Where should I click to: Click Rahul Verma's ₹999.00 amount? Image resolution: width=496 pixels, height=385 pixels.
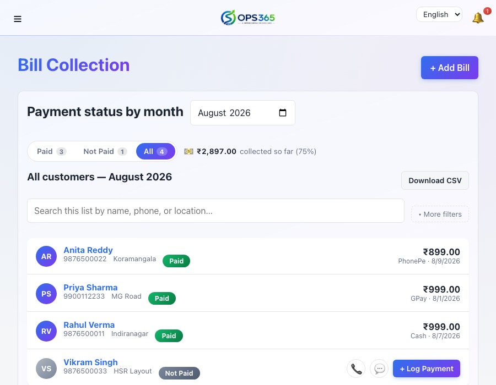(441, 327)
